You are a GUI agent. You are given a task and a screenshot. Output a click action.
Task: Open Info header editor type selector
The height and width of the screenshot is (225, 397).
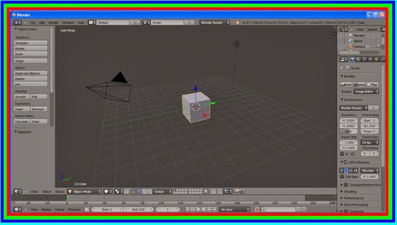(18, 22)
